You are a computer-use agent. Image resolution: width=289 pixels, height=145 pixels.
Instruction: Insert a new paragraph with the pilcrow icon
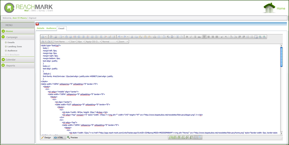pyautogui.click(x=168, y=37)
